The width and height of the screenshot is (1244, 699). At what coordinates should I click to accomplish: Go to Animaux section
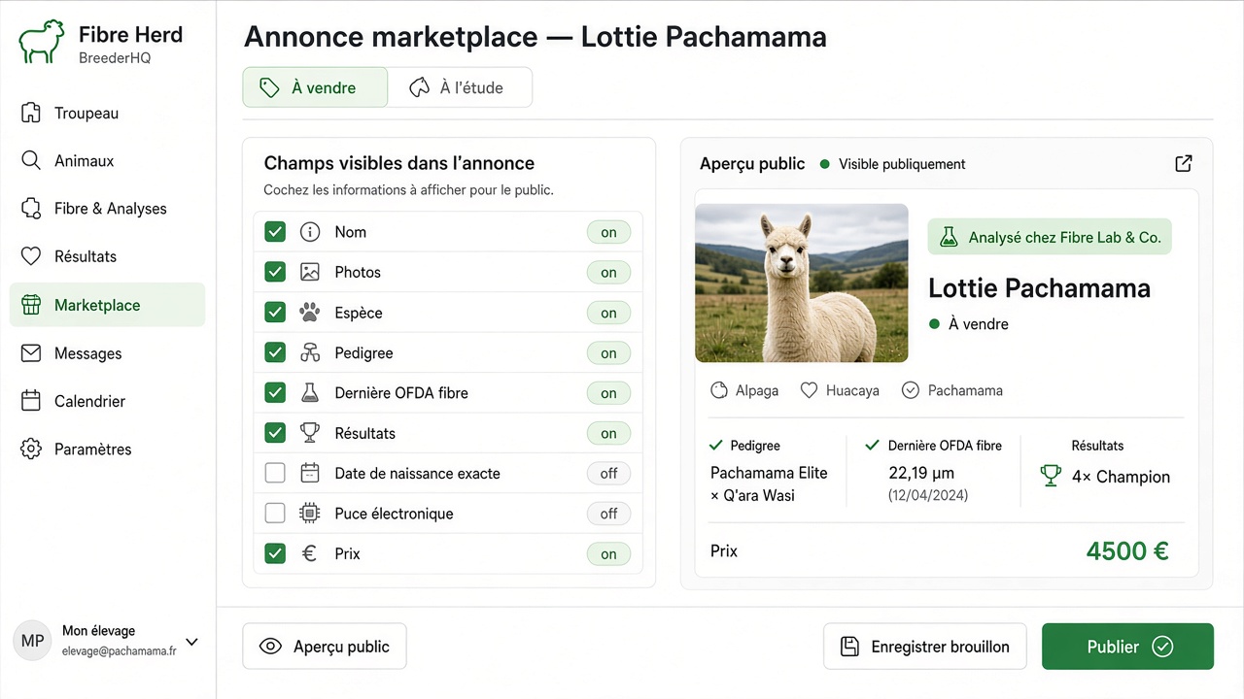107,161
